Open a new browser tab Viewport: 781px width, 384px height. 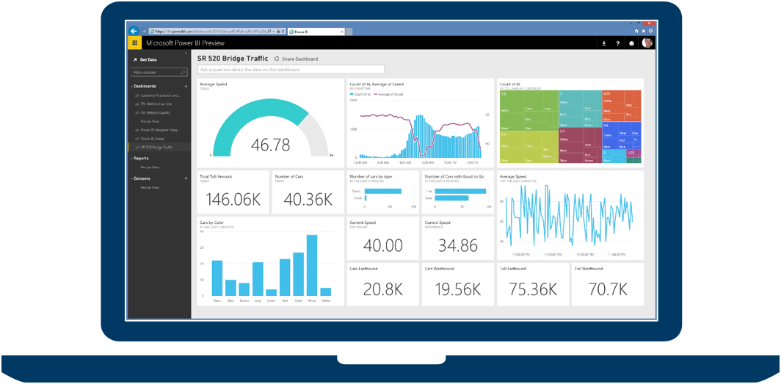349,32
